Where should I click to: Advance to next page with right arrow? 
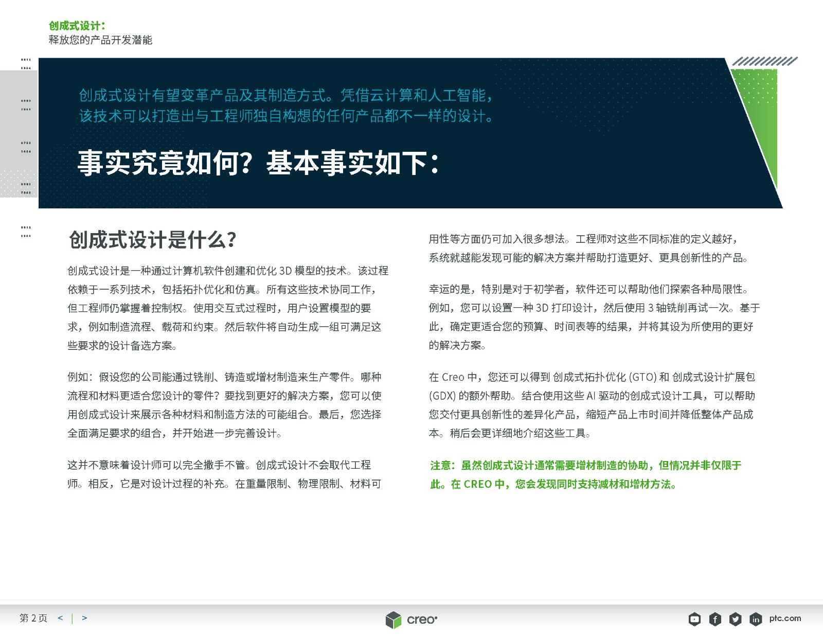(84, 618)
